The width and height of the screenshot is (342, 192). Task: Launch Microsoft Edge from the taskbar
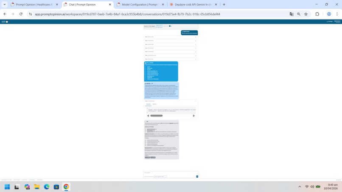(x=46, y=187)
